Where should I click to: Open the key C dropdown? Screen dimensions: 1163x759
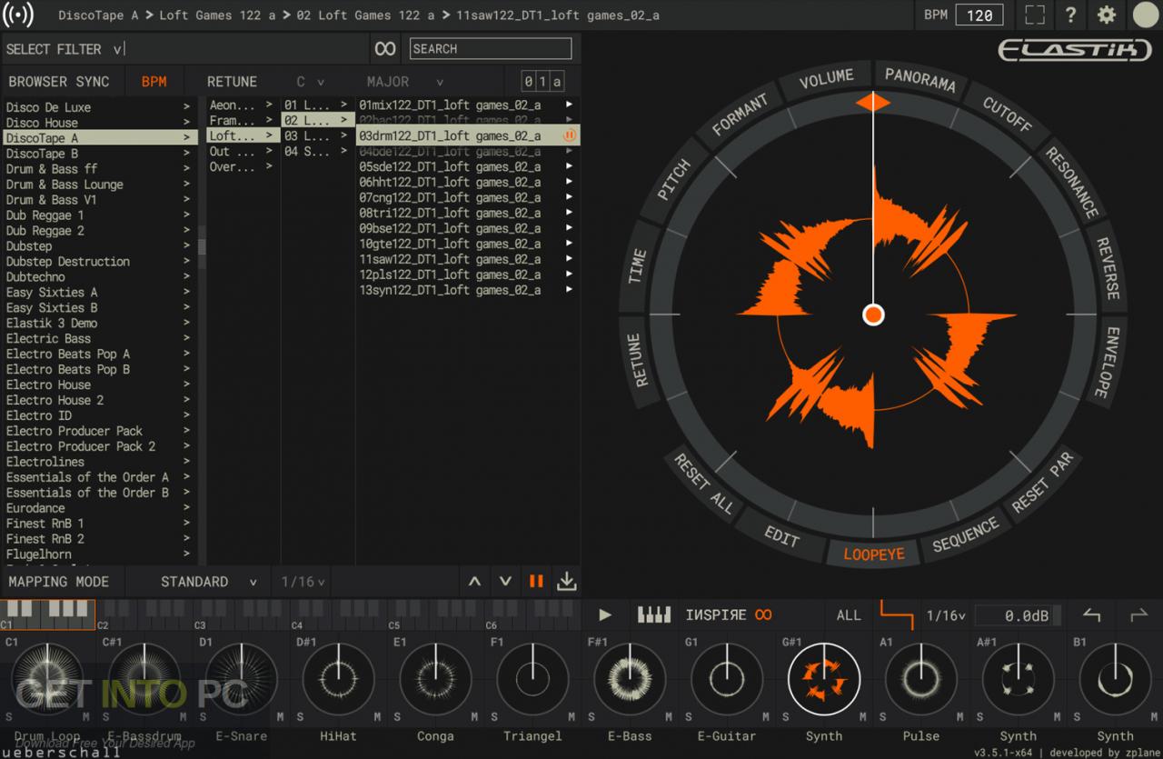(310, 82)
